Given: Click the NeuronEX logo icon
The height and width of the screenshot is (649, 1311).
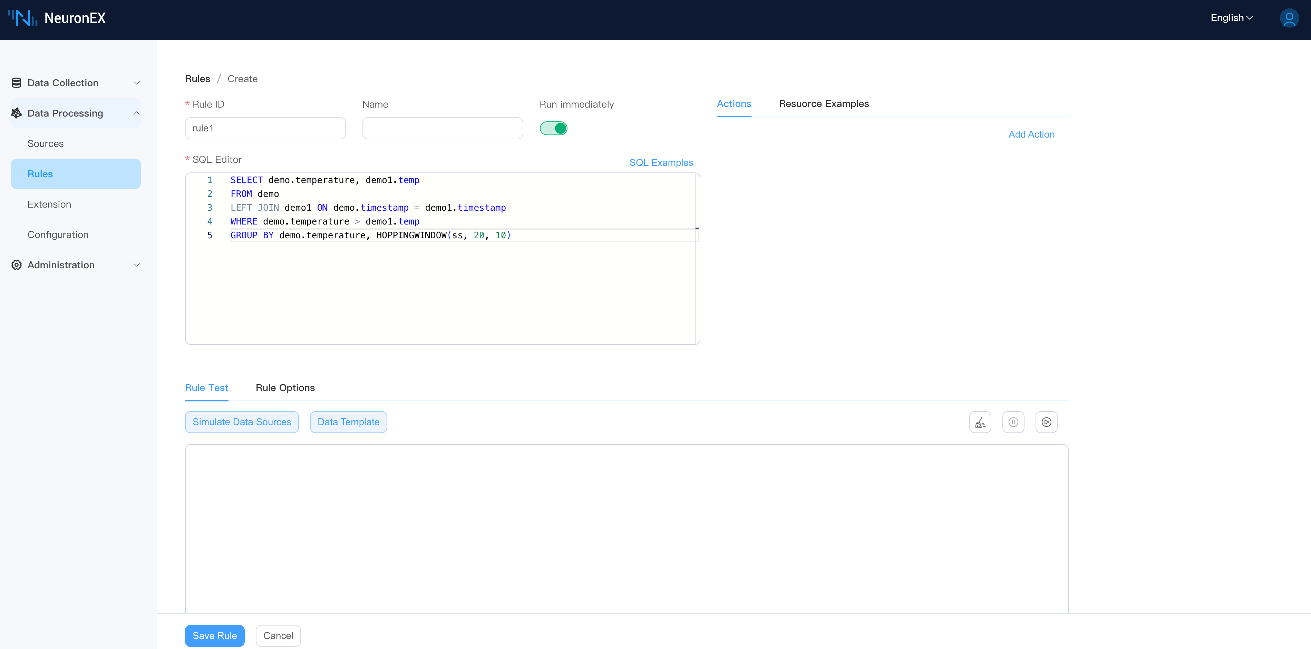Looking at the screenshot, I should pyautogui.click(x=23, y=18).
